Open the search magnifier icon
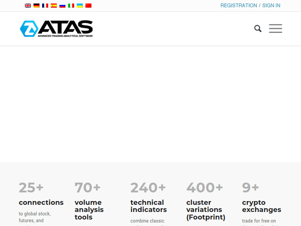301x226 pixels. [258, 29]
